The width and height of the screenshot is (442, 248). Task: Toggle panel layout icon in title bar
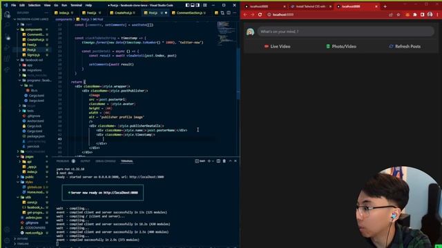pyautogui.click(x=193, y=5)
